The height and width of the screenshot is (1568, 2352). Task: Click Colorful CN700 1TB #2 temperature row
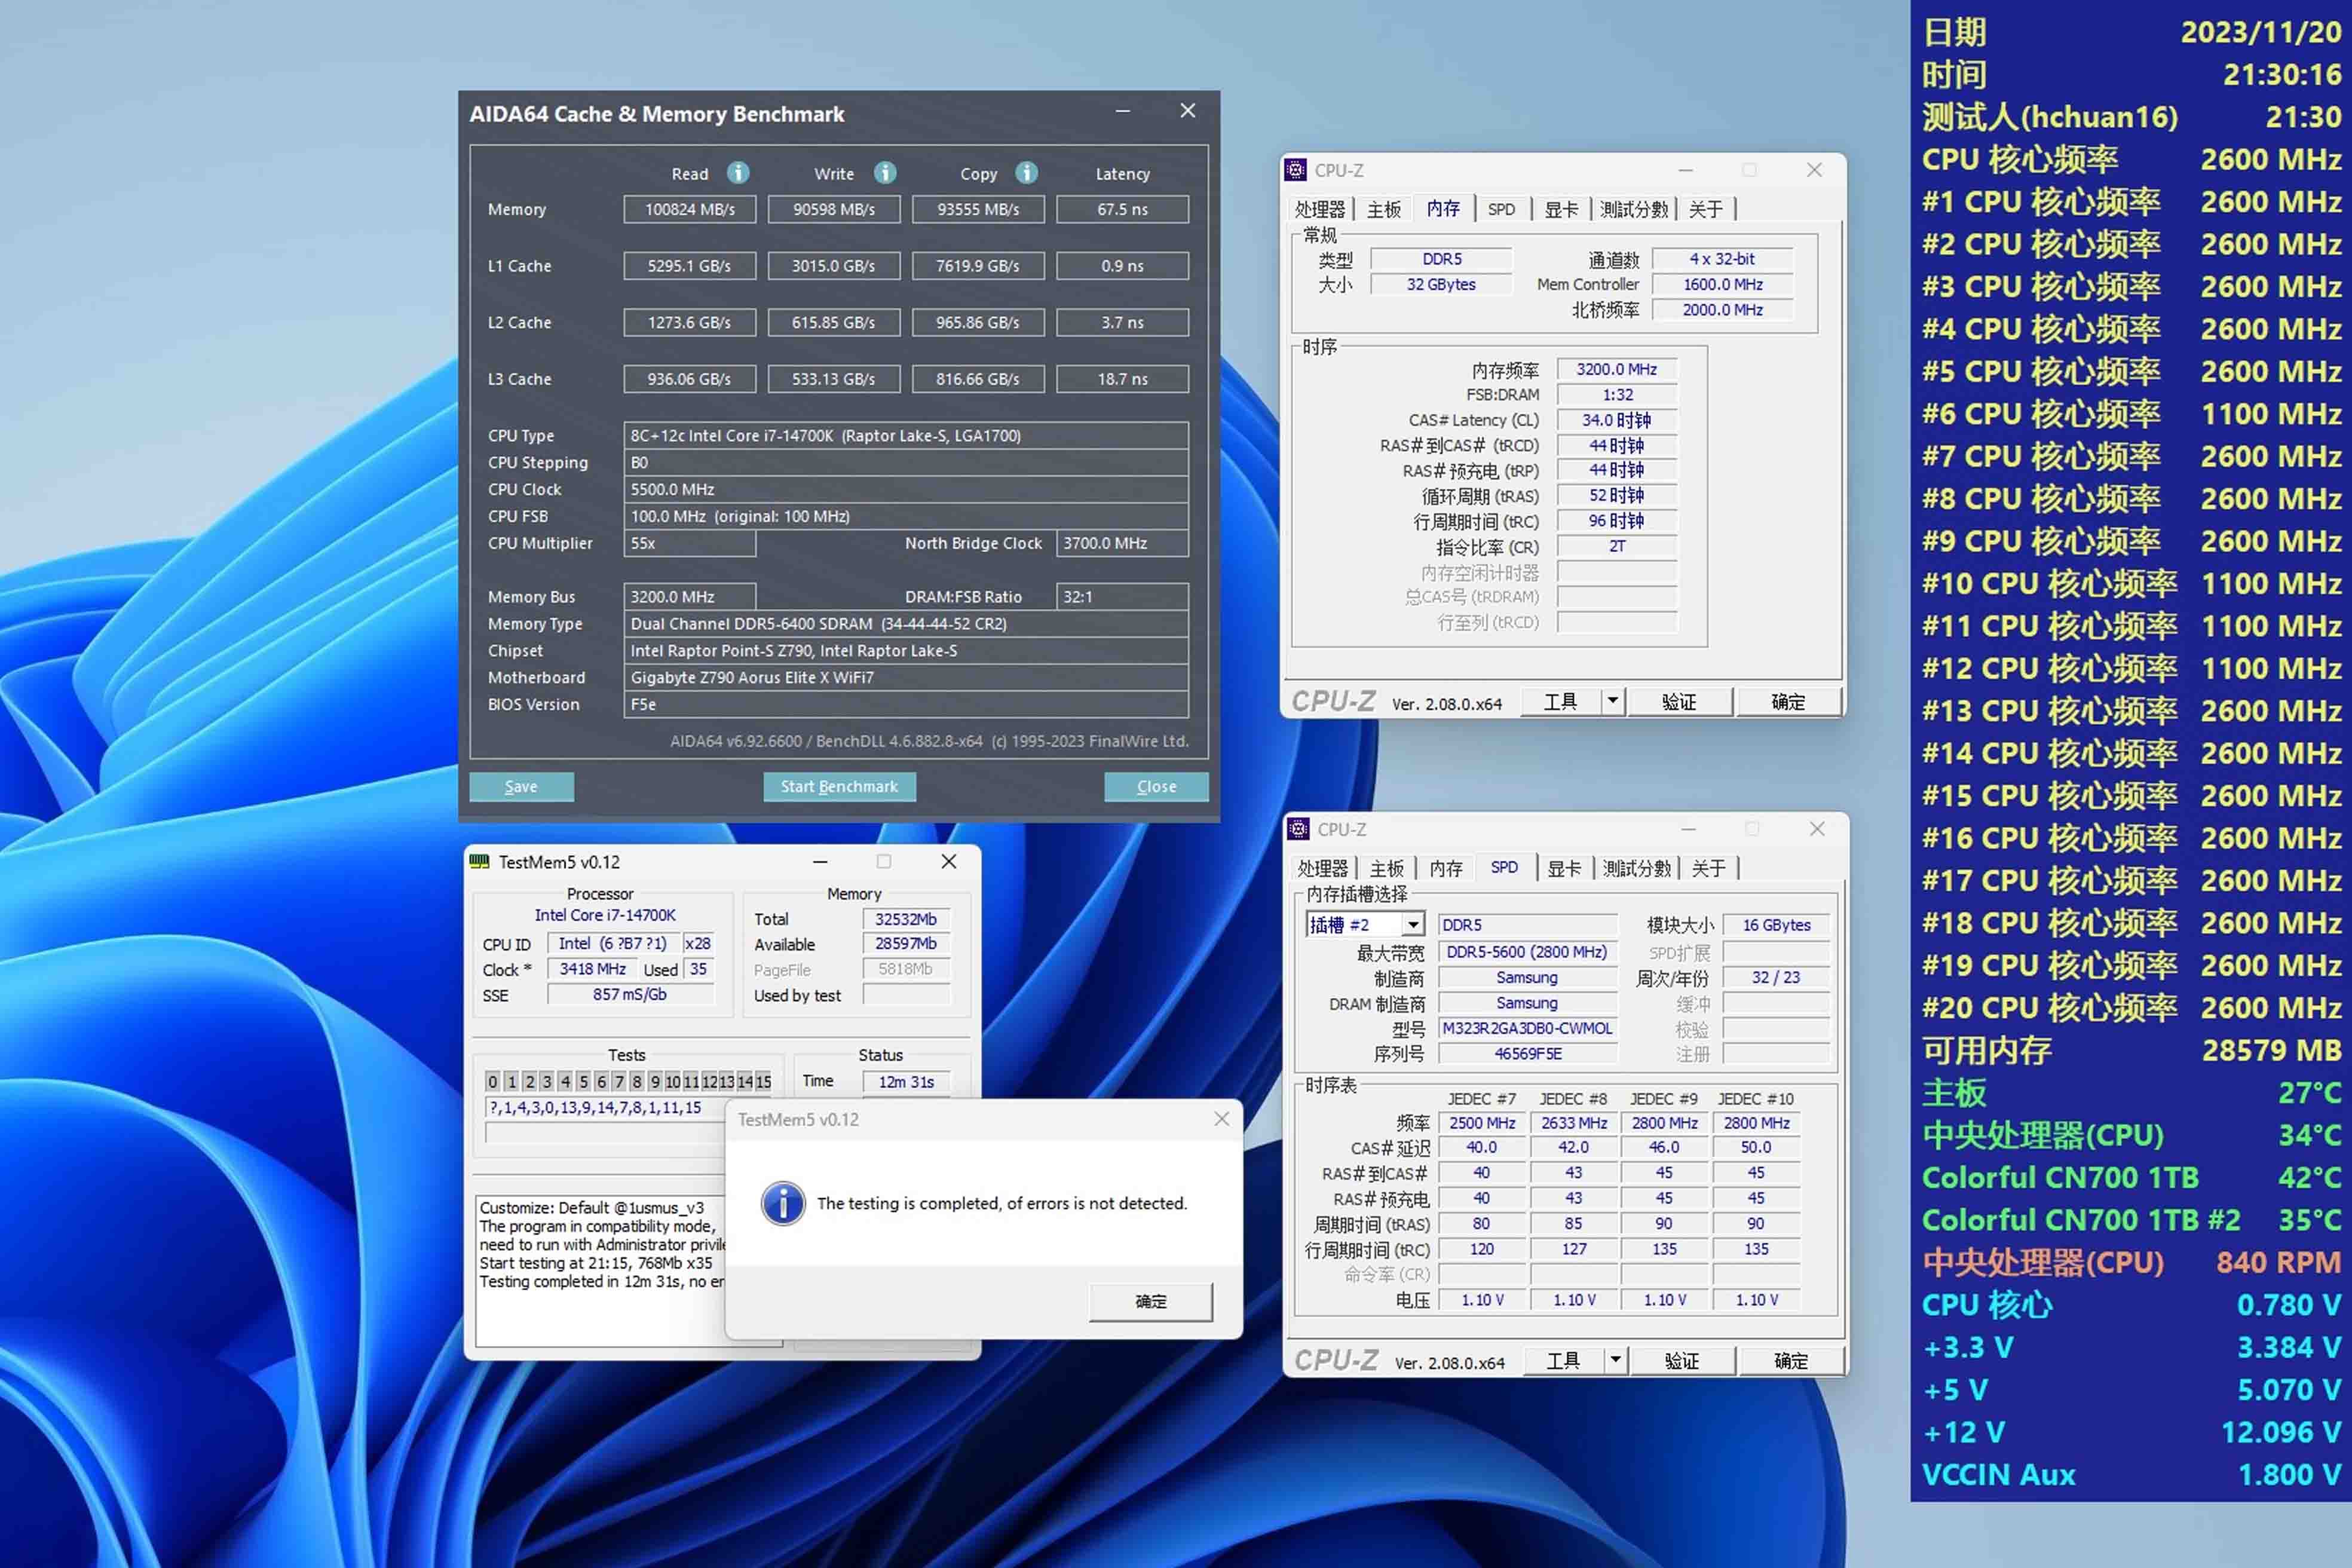2131,1220
